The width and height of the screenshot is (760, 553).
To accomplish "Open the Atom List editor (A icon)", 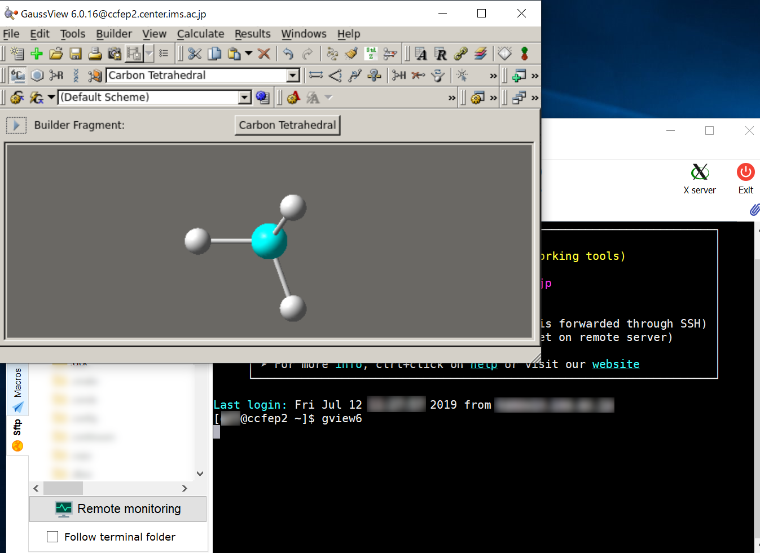I will (421, 54).
